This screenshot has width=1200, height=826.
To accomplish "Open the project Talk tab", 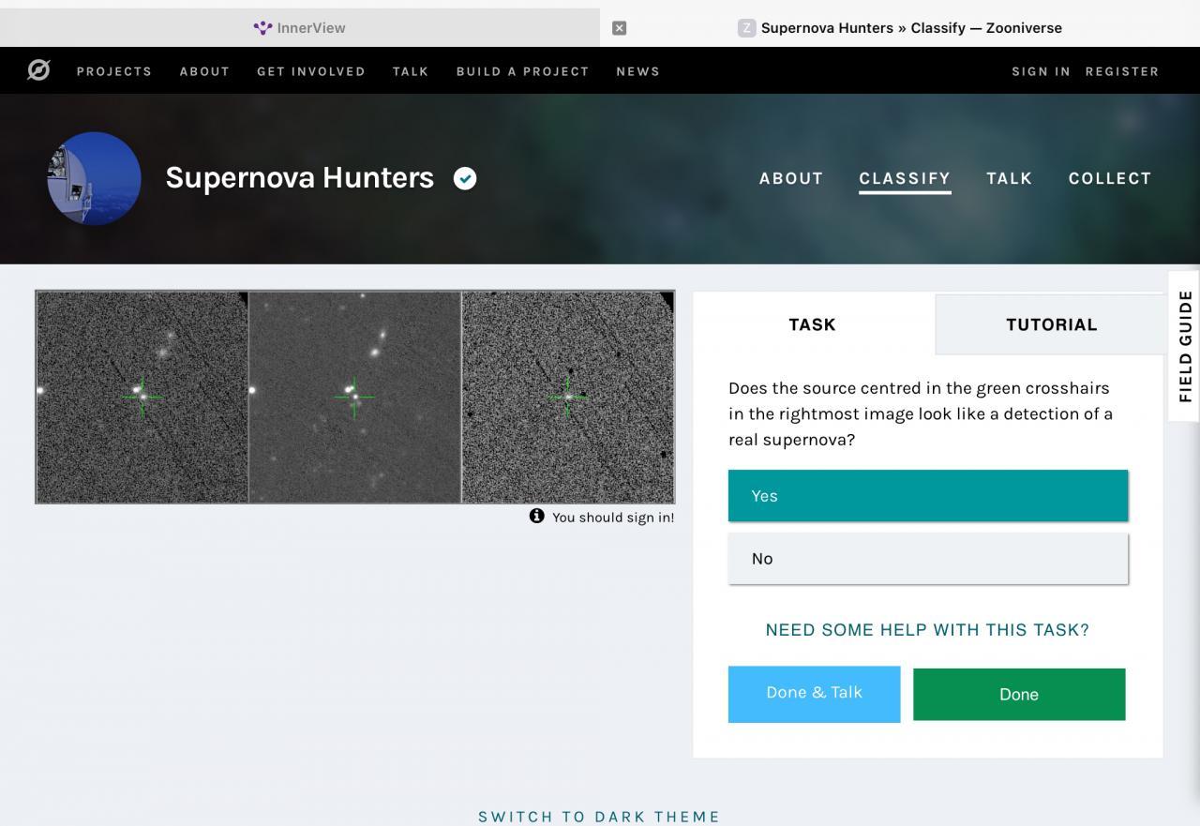I will (x=1010, y=178).
